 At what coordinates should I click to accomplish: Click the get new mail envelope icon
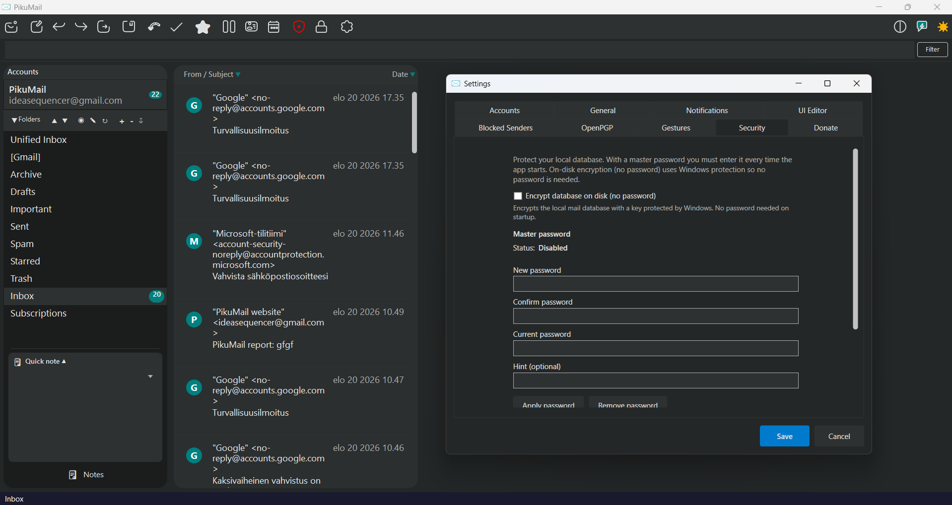[11, 27]
